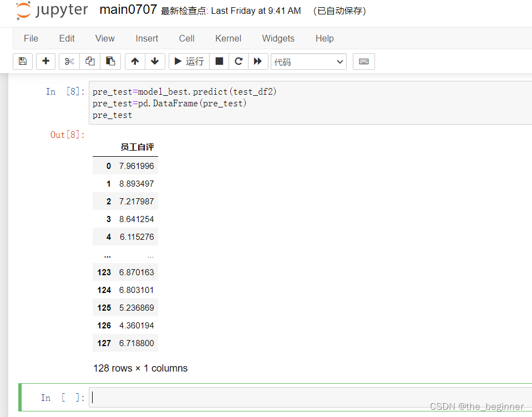Copy the selected cell icon
The width and height of the screenshot is (532, 417).
[90, 61]
